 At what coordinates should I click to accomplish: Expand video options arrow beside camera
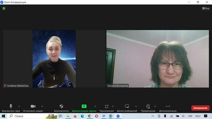42,107
